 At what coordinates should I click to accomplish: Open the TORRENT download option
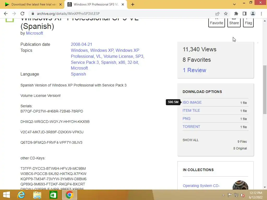point(191,127)
